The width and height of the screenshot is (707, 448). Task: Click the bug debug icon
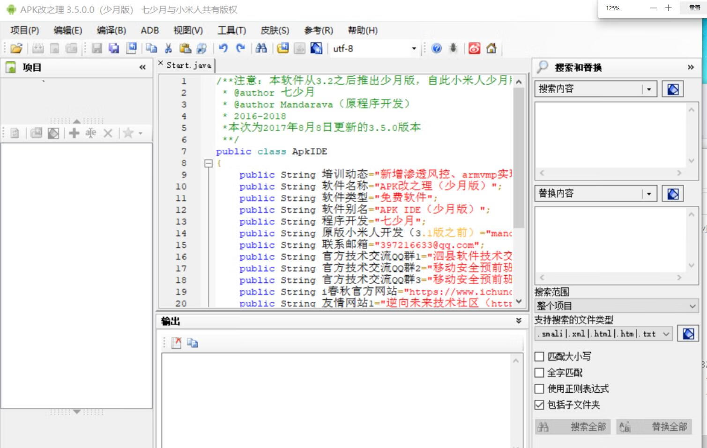click(x=453, y=48)
